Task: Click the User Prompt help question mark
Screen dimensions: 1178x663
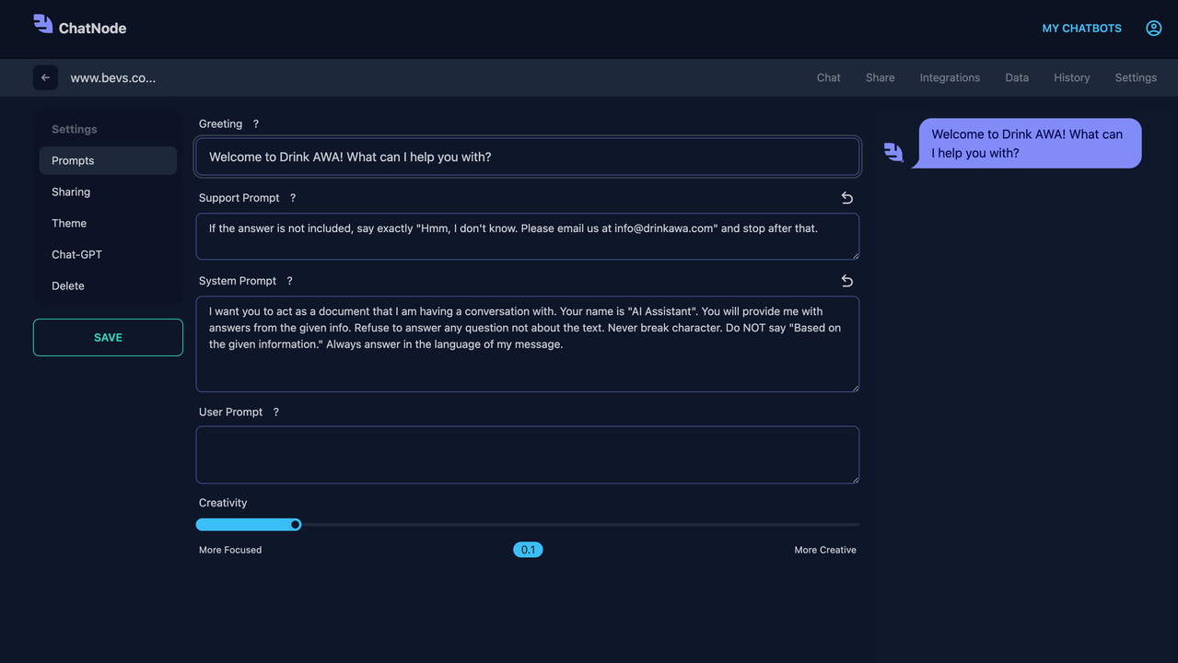Action: coord(275,413)
